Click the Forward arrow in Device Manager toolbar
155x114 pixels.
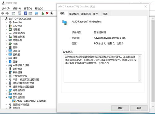(7, 13)
